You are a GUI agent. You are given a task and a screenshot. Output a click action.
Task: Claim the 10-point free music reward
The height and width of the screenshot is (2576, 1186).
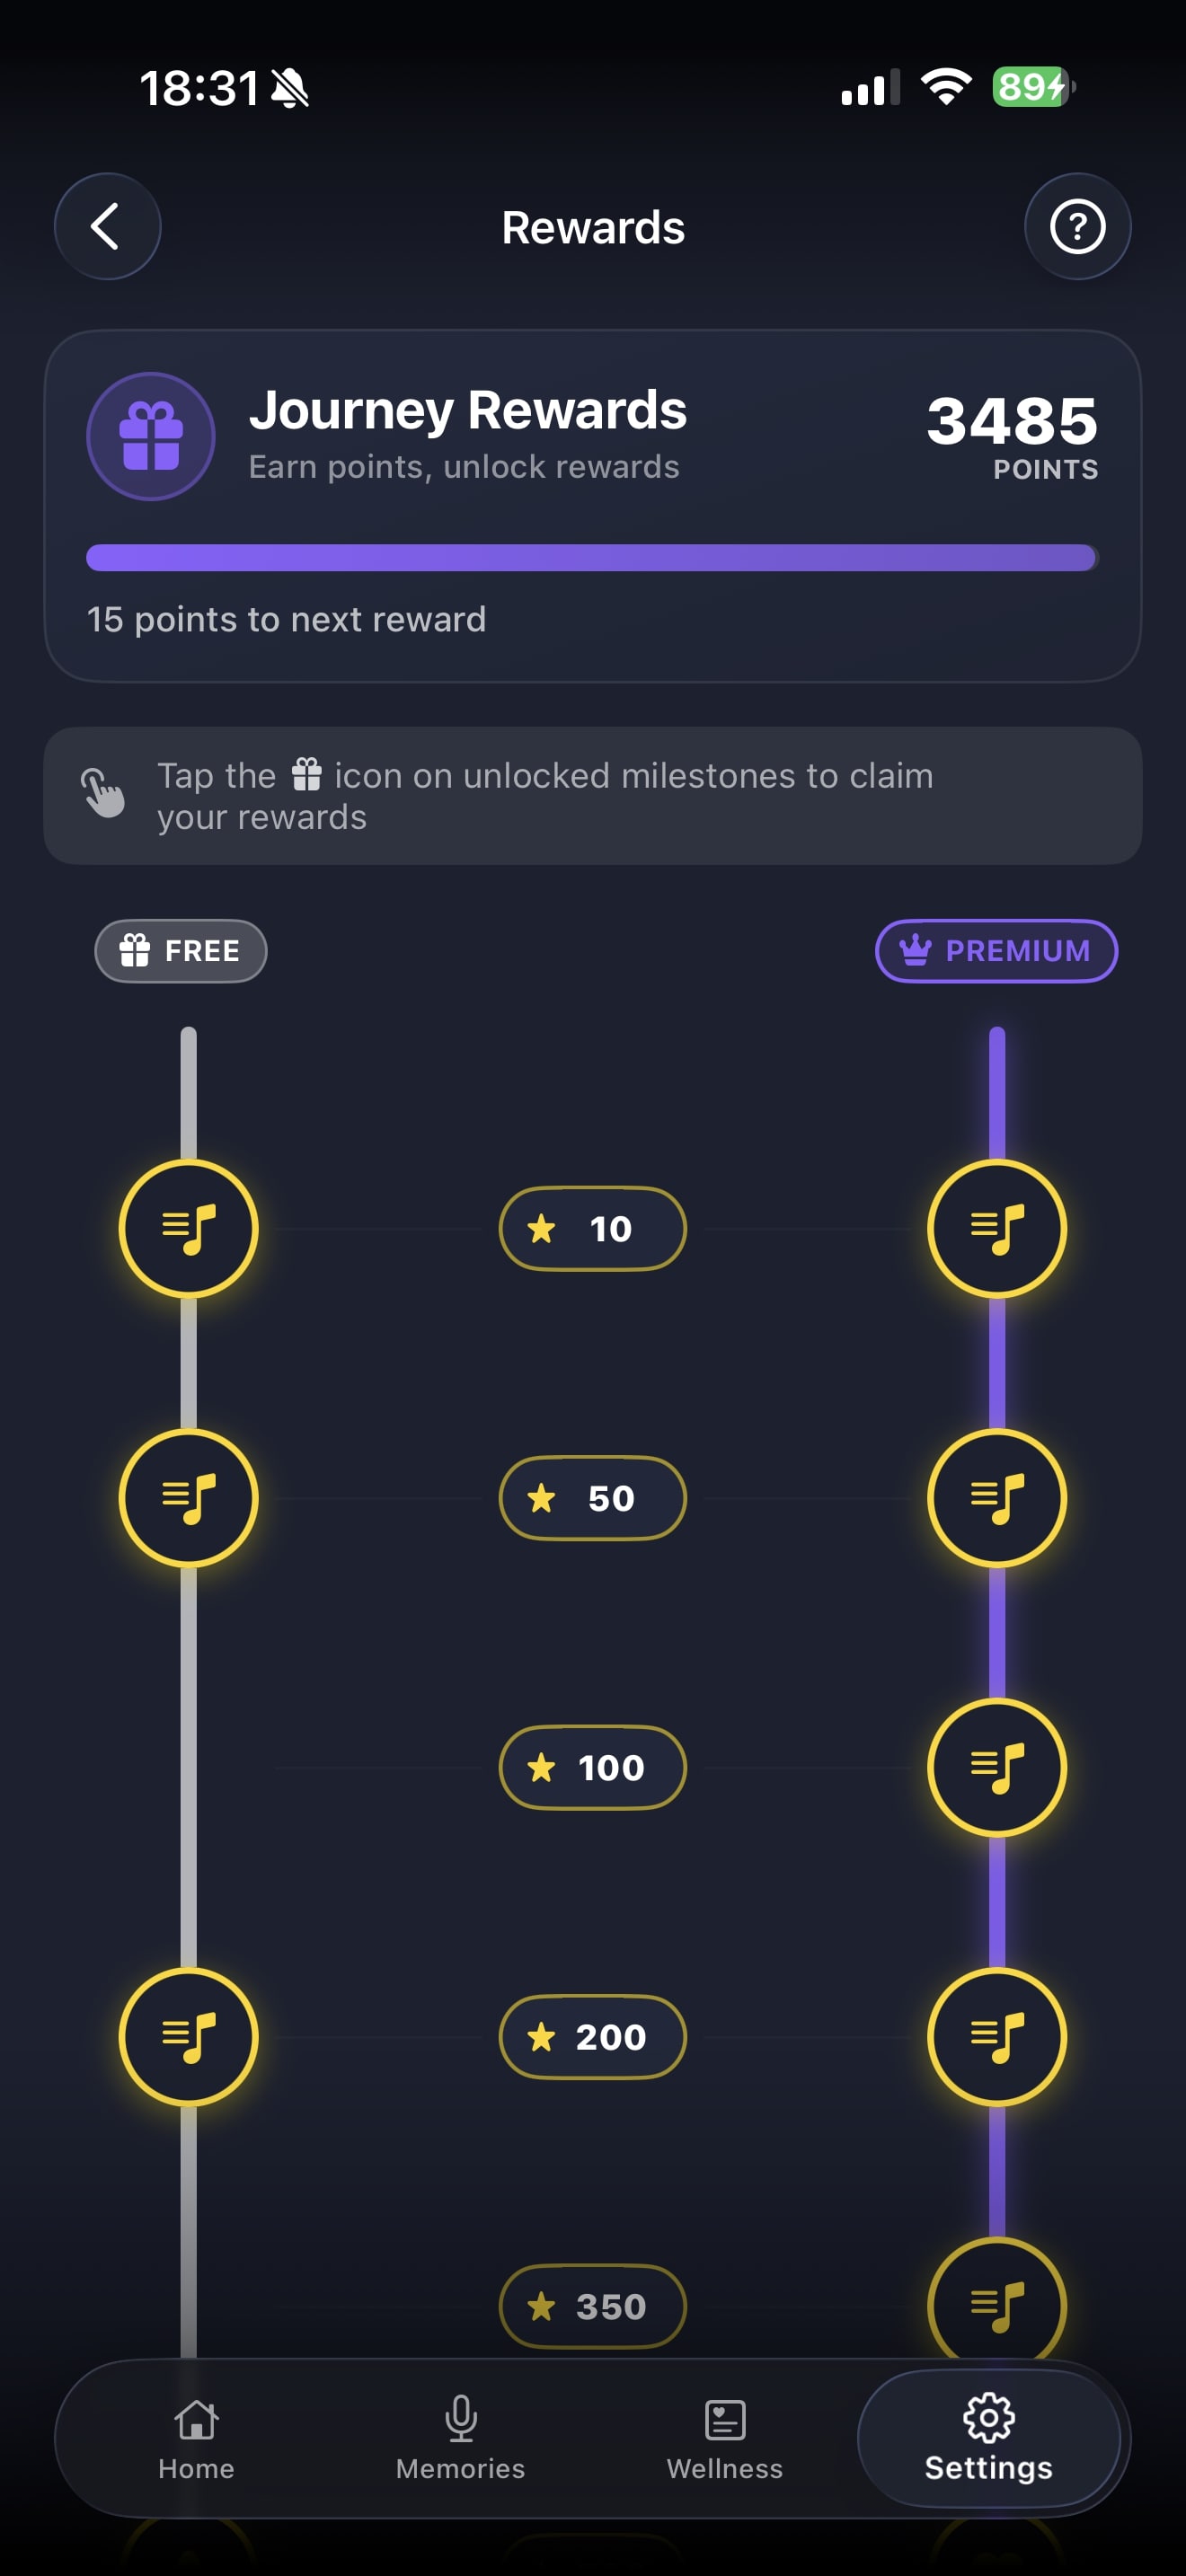[188, 1229]
